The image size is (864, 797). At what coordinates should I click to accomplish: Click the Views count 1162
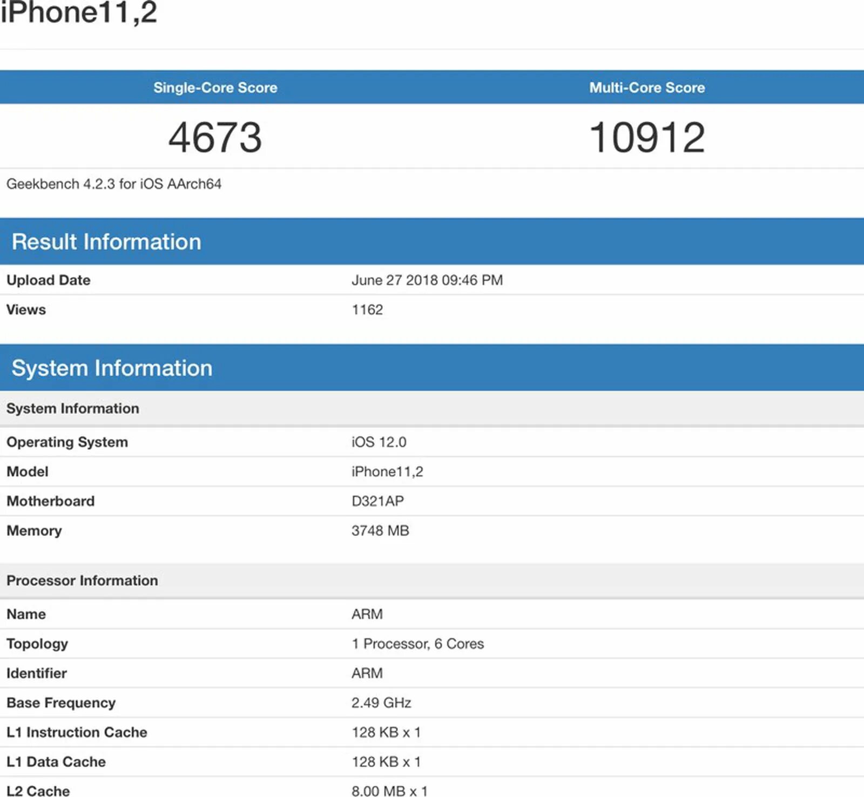(x=367, y=309)
